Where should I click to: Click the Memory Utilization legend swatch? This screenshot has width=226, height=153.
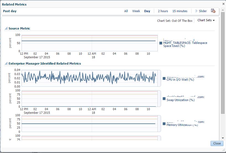pos(164,124)
